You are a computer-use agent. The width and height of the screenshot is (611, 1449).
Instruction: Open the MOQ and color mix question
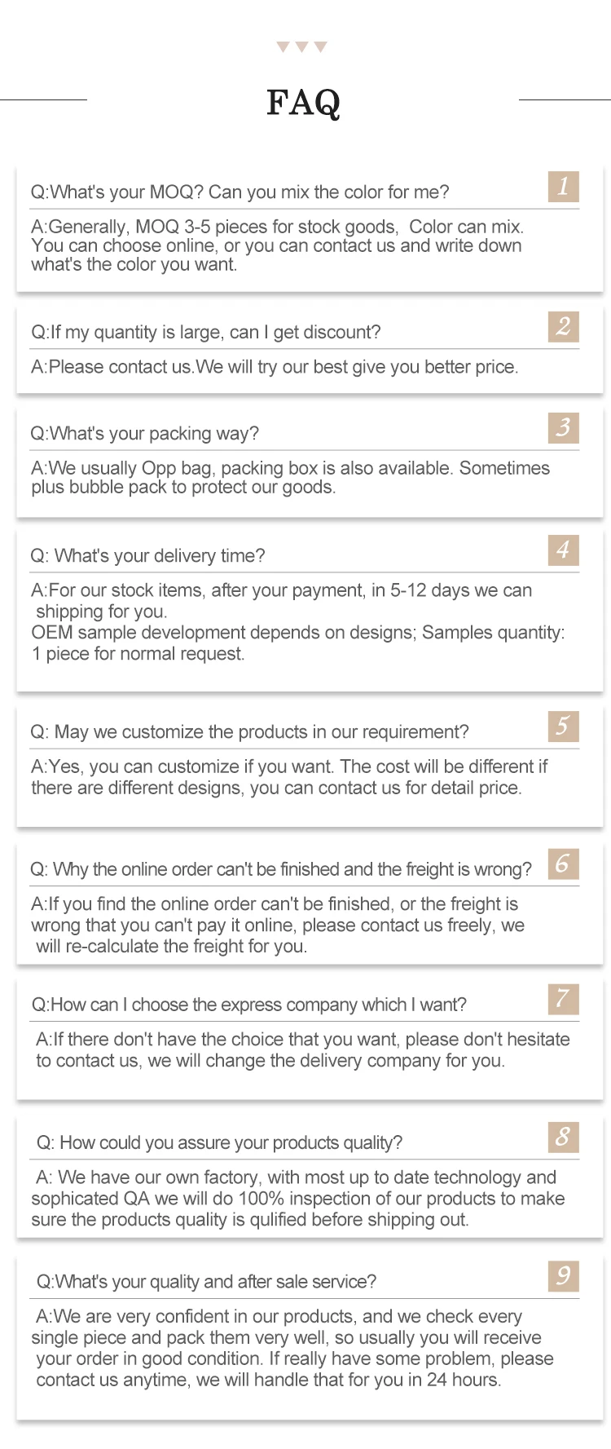(x=240, y=192)
